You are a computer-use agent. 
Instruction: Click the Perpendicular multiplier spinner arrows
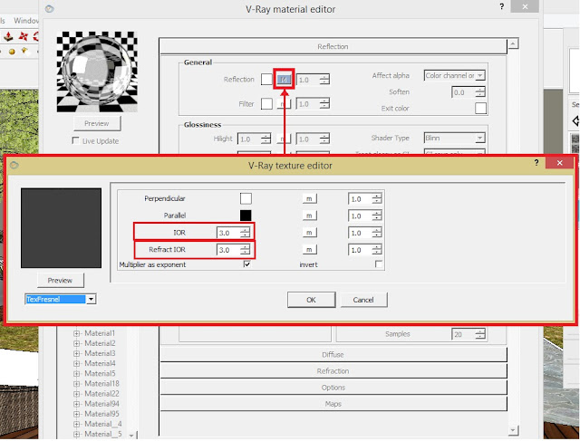coord(377,199)
